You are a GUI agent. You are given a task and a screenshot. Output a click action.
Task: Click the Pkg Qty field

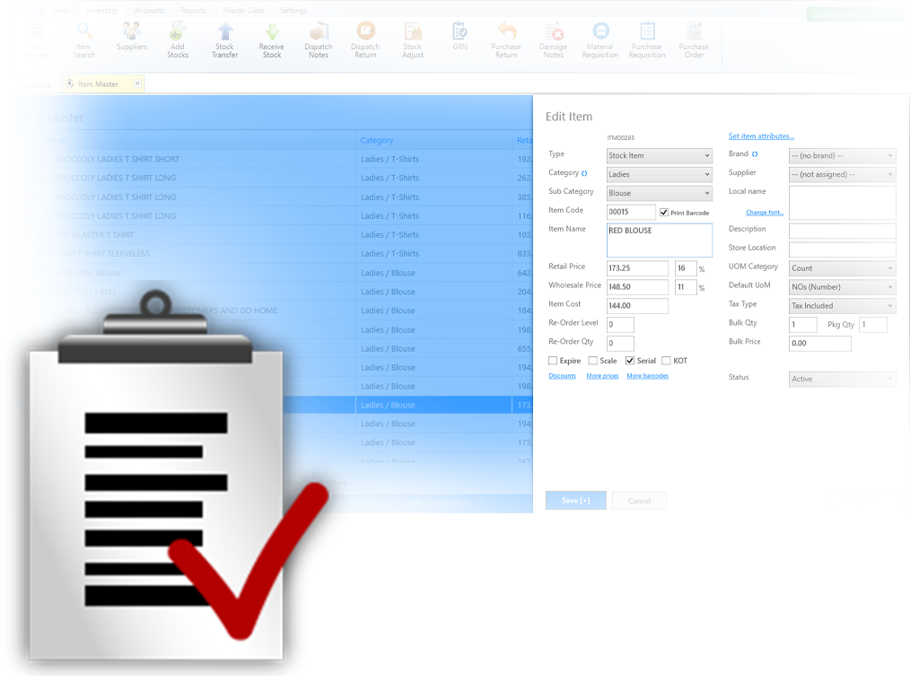click(x=873, y=324)
